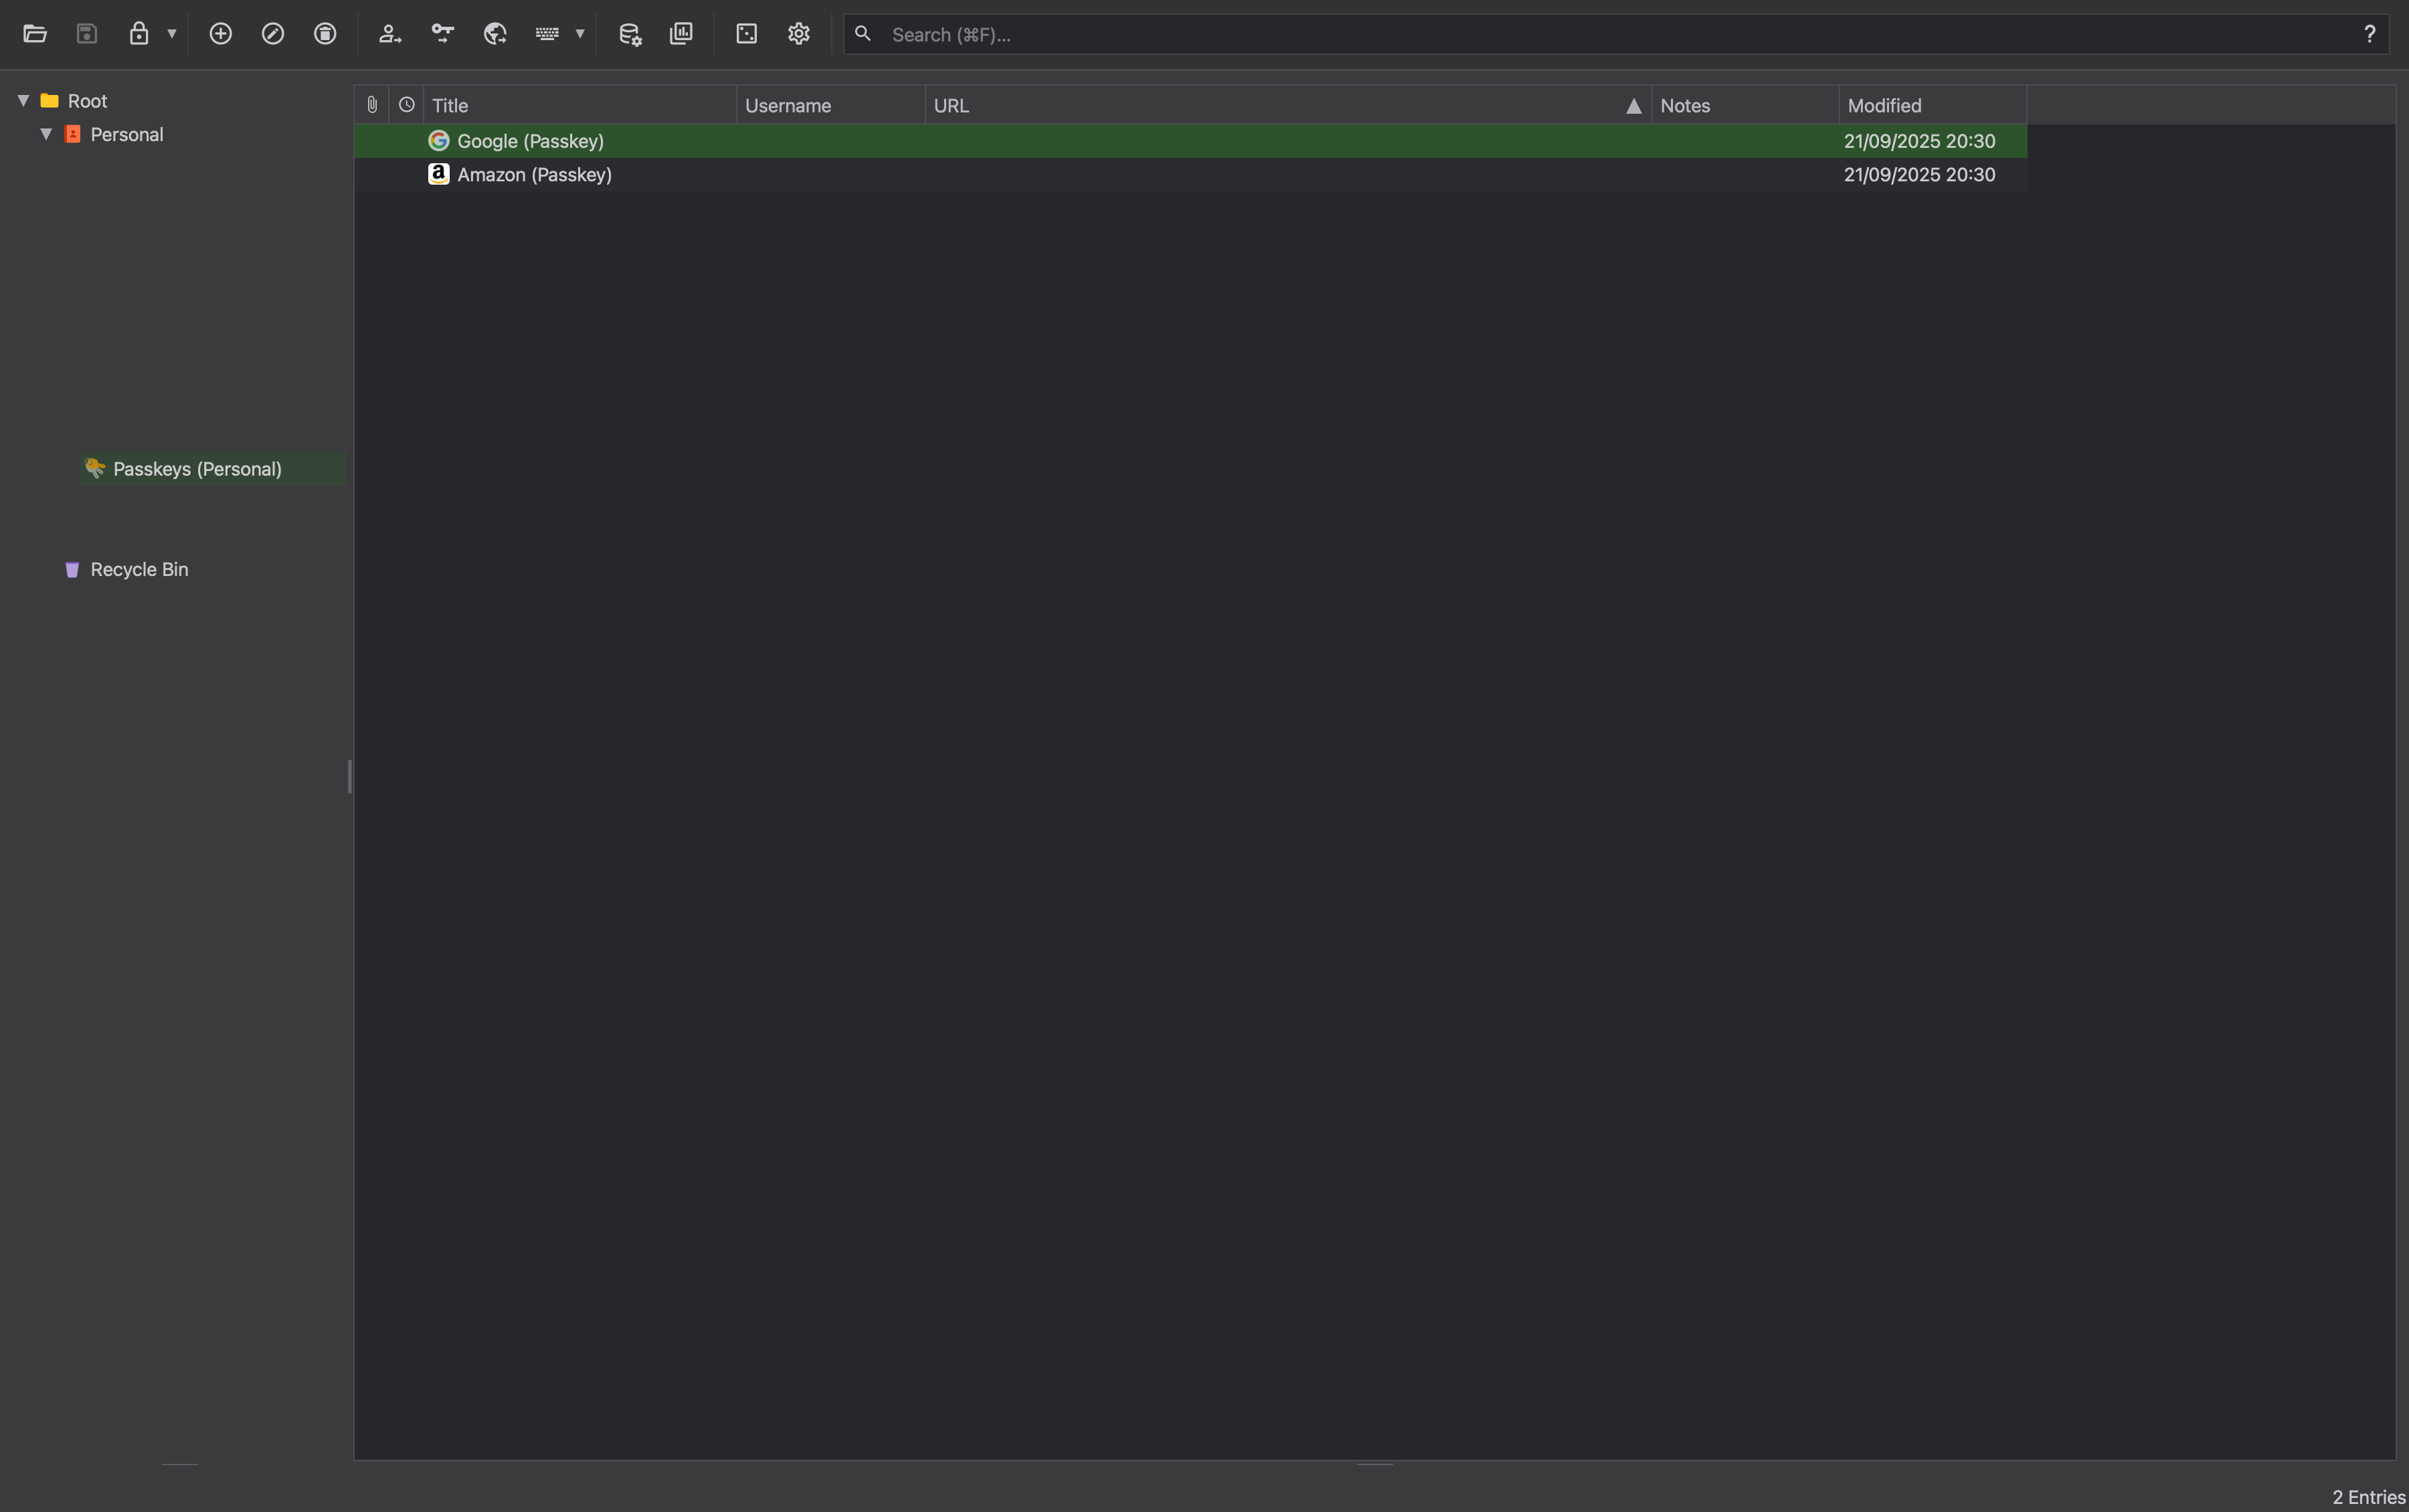Edit the selected entry

[273, 34]
